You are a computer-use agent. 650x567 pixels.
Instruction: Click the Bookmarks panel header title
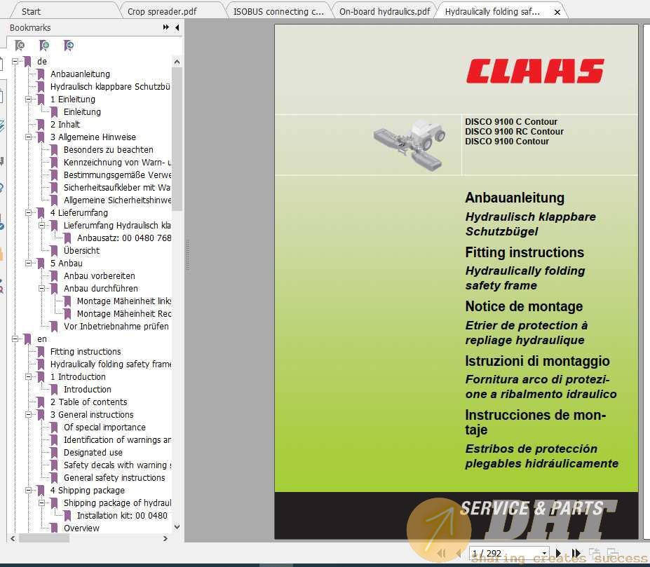(x=30, y=27)
